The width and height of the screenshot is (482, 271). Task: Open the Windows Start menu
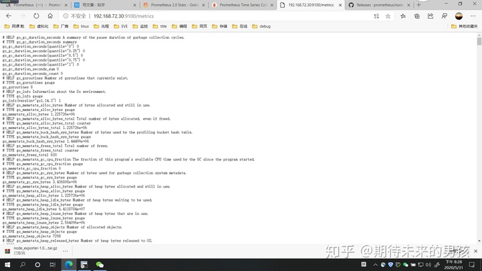coord(7,264)
